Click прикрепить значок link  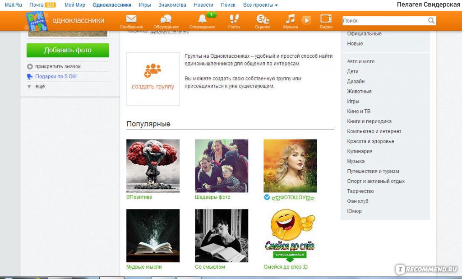coord(58,67)
